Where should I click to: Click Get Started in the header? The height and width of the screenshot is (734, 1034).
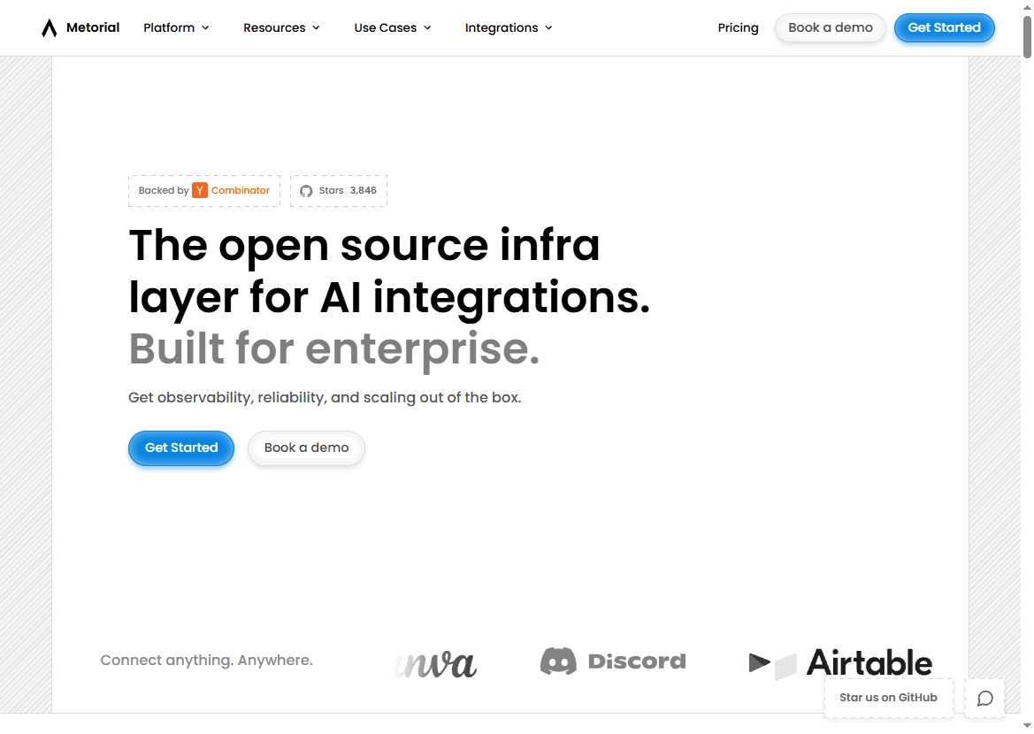(x=944, y=27)
